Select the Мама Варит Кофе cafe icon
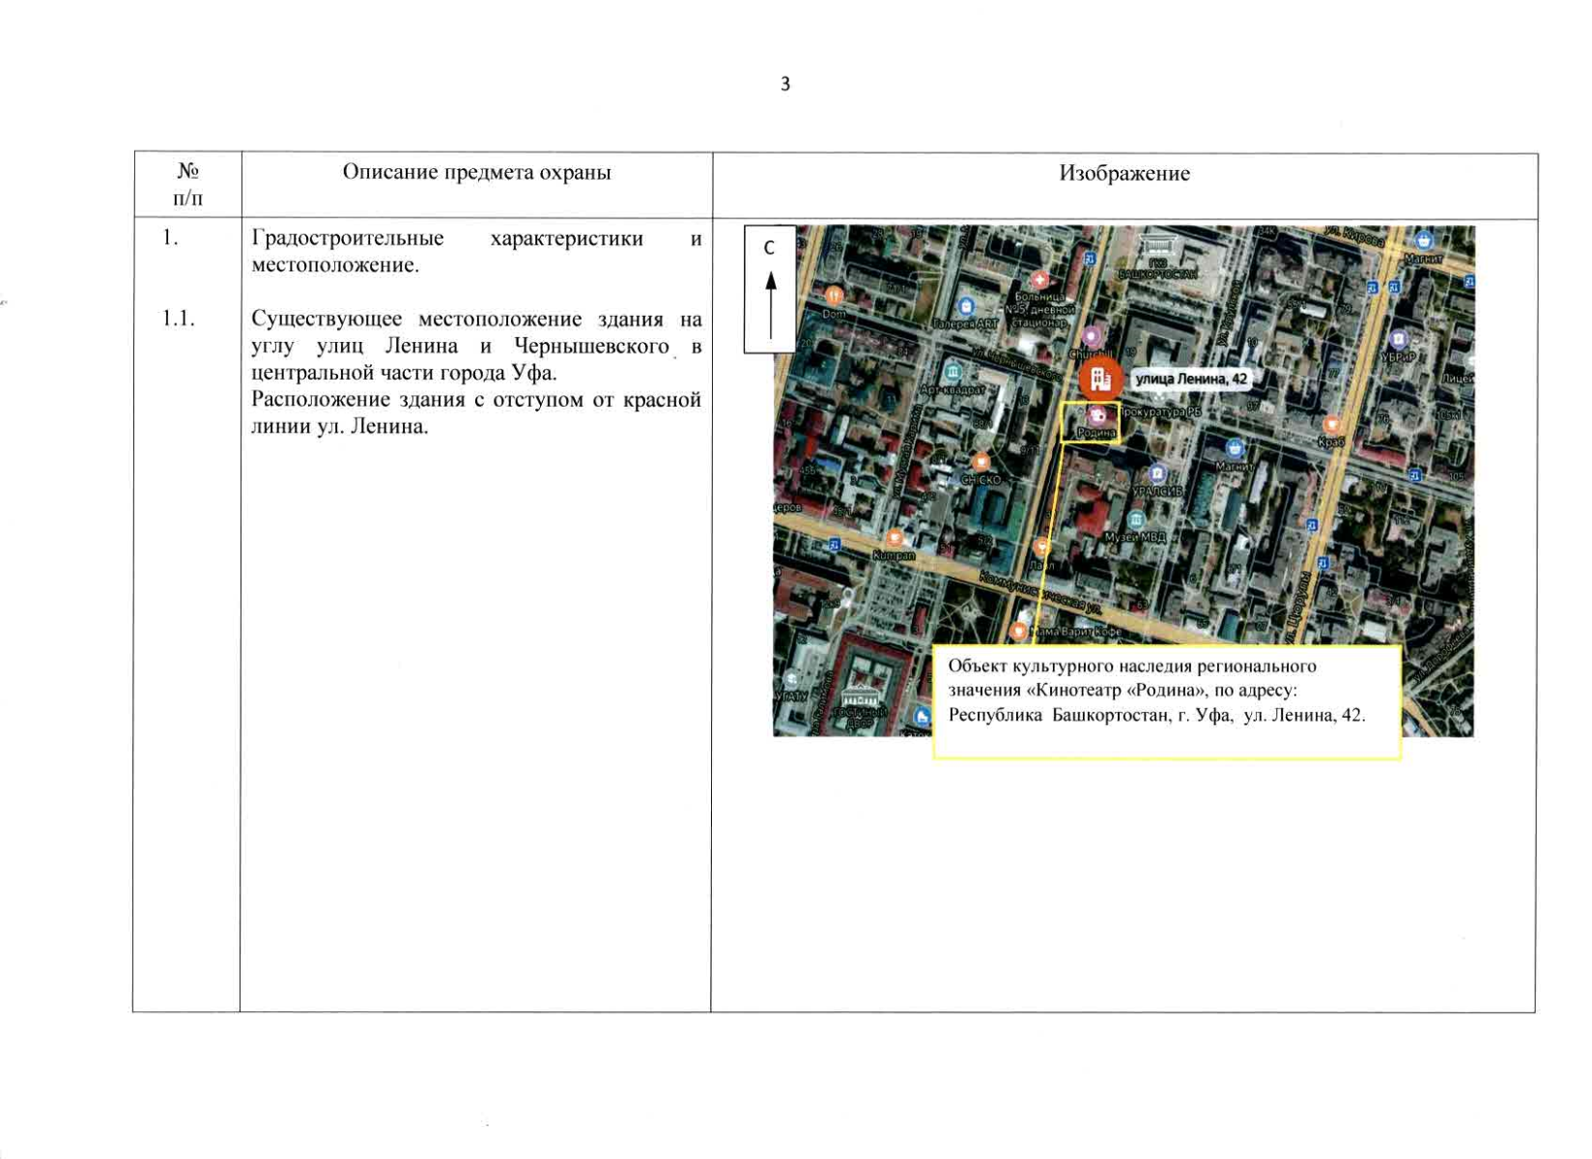Image resolution: width=1592 pixels, height=1159 pixels. [1018, 631]
